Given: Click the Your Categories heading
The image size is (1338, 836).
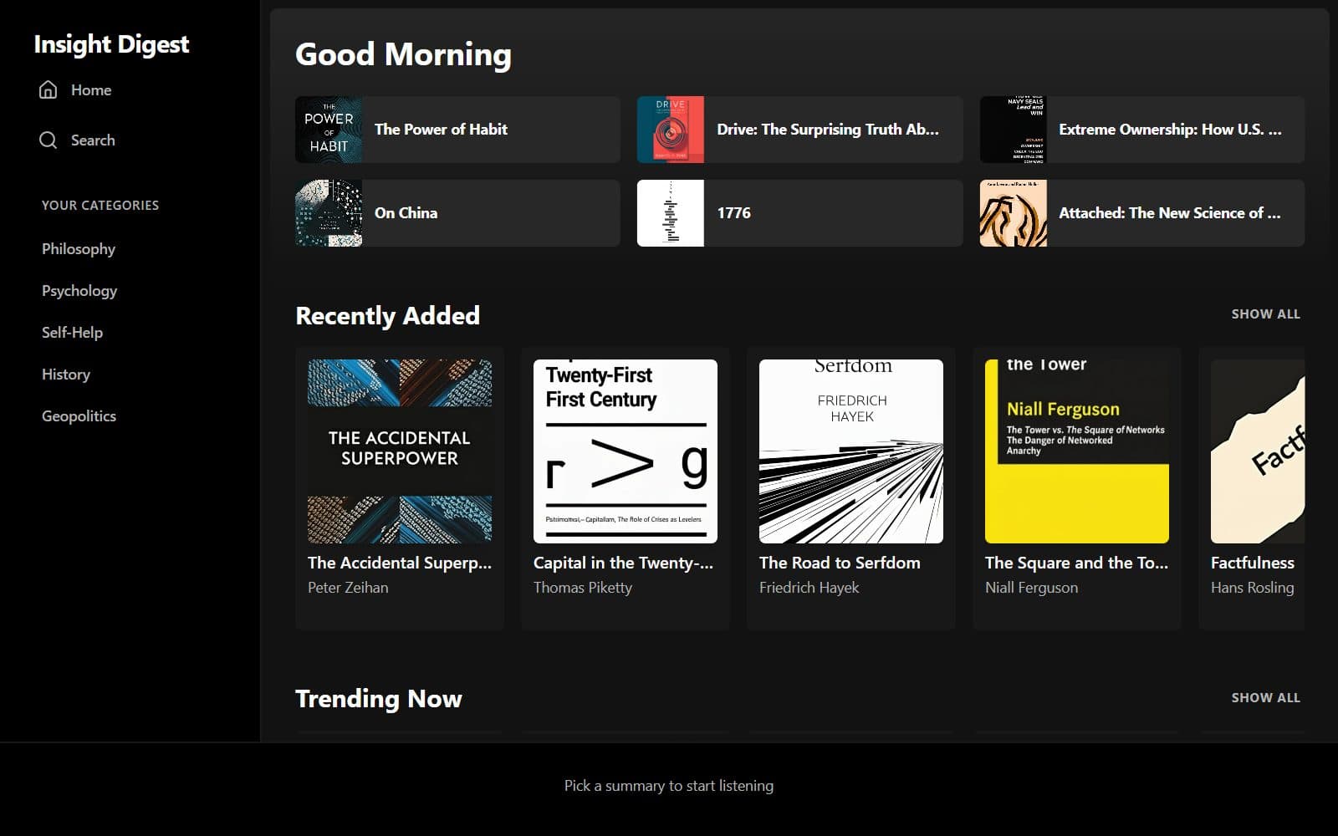Looking at the screenshot, I should pyautogui.click(x=100, y=206).
